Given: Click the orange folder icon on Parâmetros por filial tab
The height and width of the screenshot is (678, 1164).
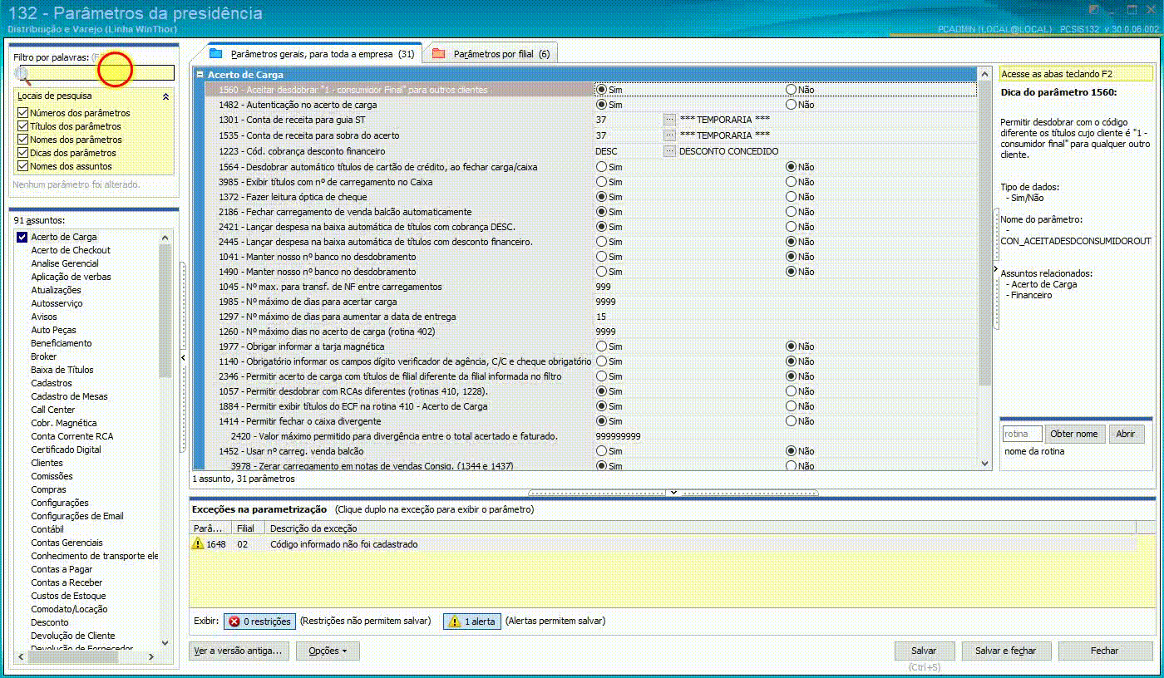Looking at the screenshot, I should 438,54.
